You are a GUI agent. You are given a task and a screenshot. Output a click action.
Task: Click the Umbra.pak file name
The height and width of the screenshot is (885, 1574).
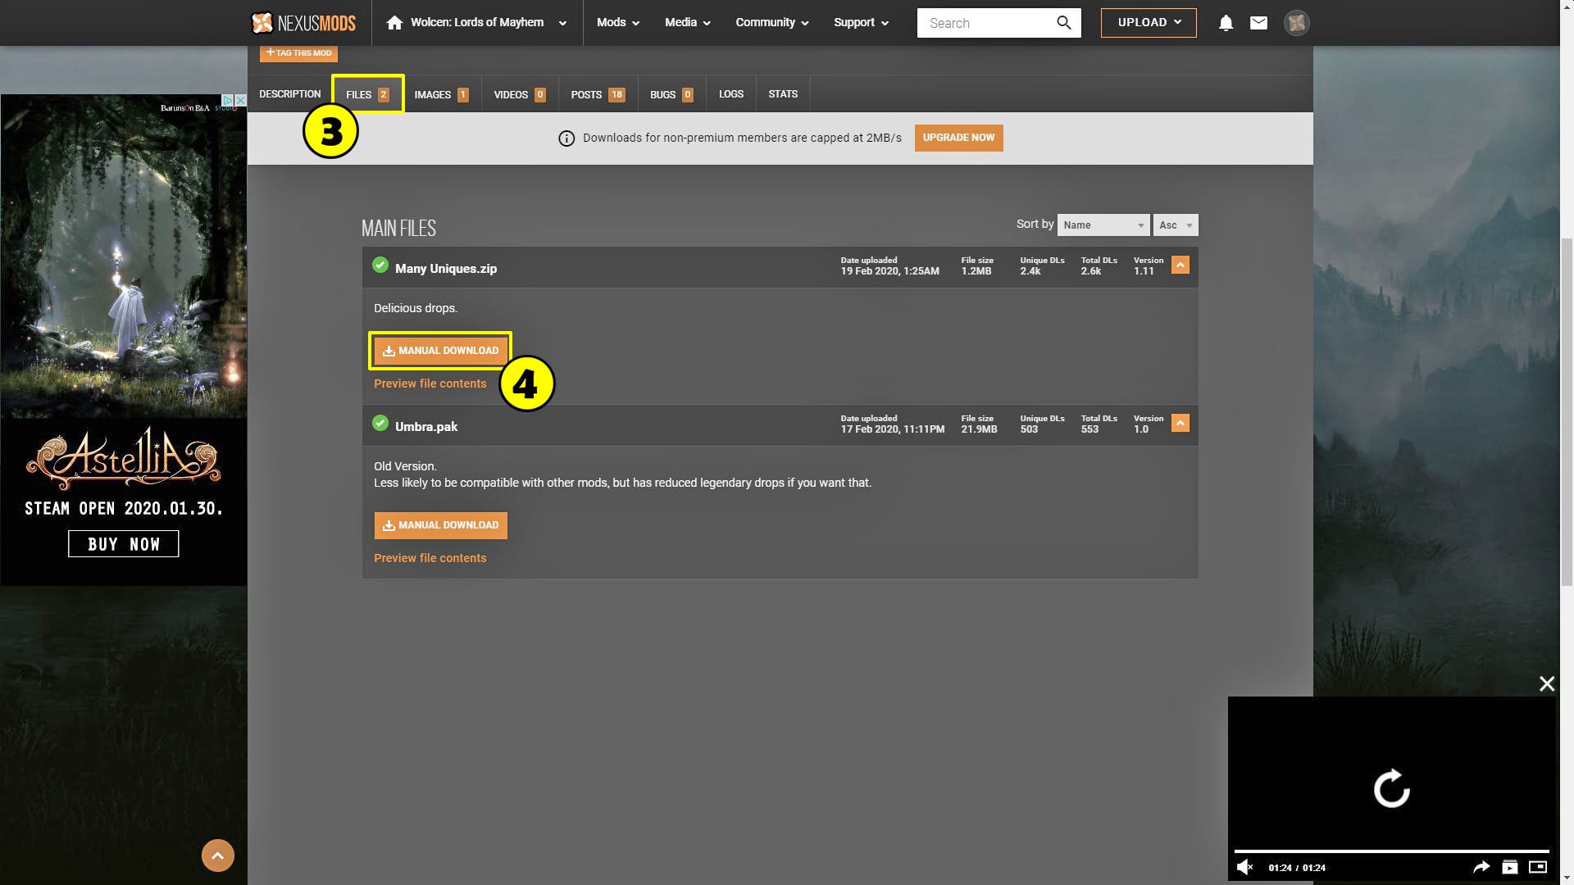426,427
